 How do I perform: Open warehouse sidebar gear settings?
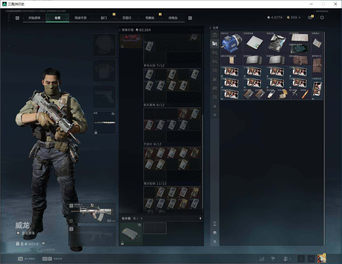point(215,115)
